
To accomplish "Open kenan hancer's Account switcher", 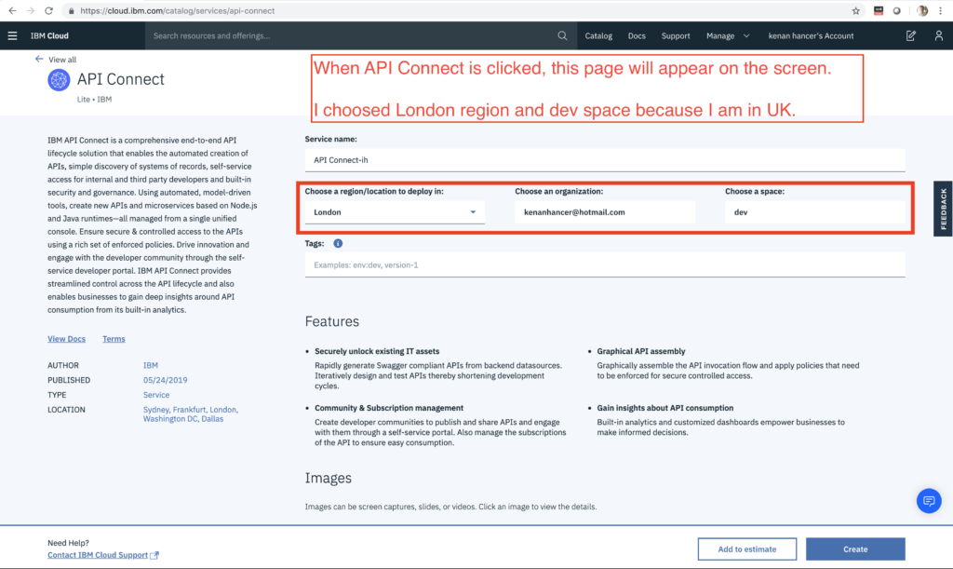I will pos(811,36).
